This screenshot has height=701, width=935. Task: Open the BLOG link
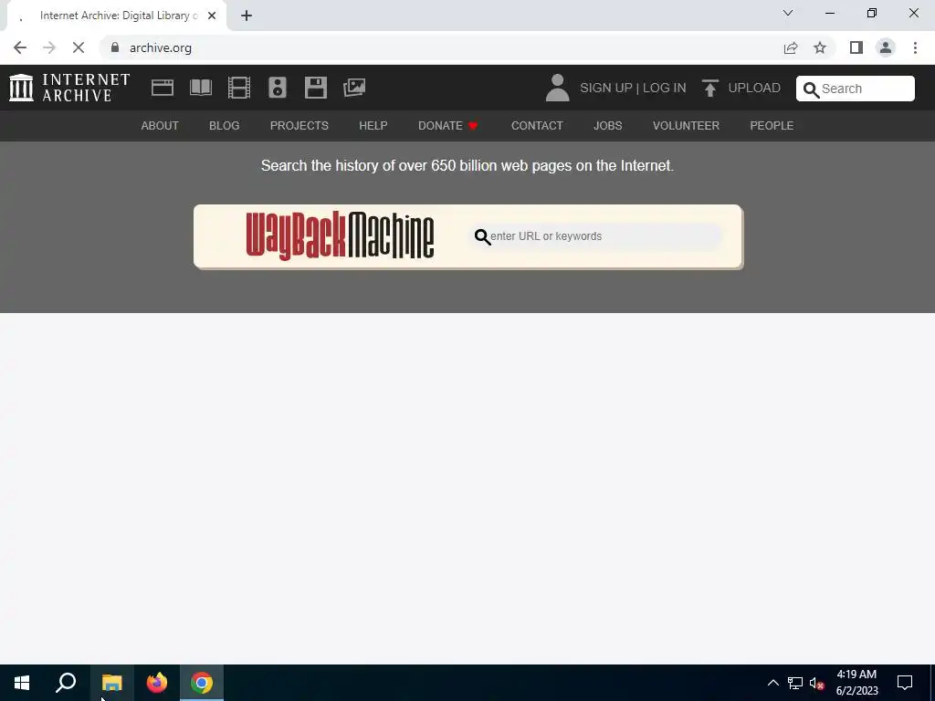[225, 126]
